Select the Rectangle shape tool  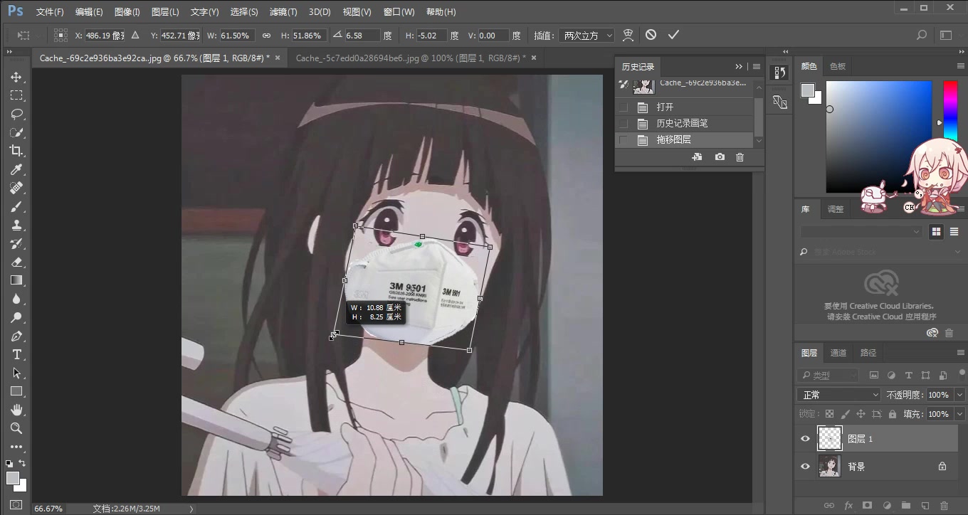[x=16, y=391]
